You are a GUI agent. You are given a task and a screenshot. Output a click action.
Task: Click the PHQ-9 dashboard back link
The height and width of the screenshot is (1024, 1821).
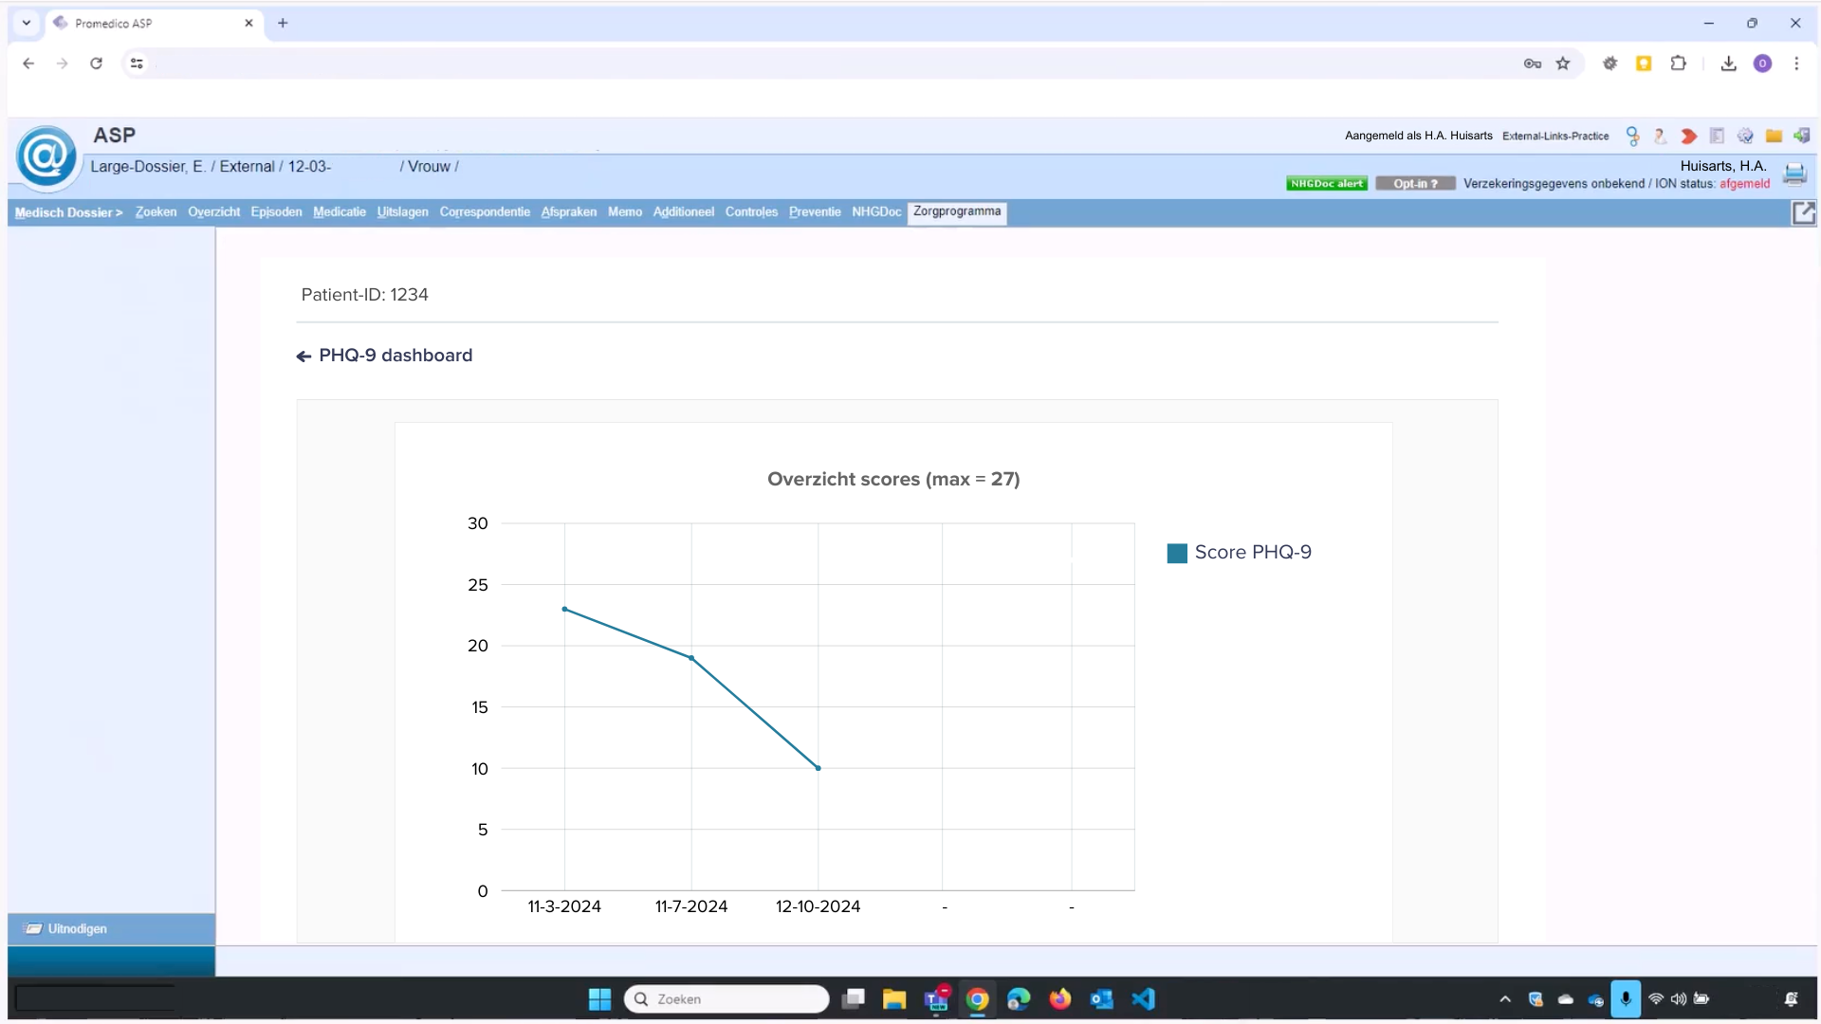click(384, 356)
